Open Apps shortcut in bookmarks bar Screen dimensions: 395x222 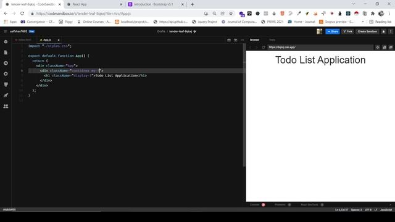coord(10,22)
